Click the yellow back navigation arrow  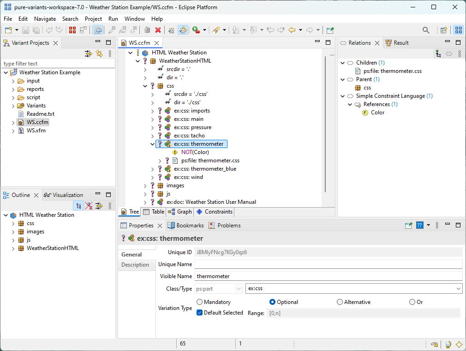(292, 30)
